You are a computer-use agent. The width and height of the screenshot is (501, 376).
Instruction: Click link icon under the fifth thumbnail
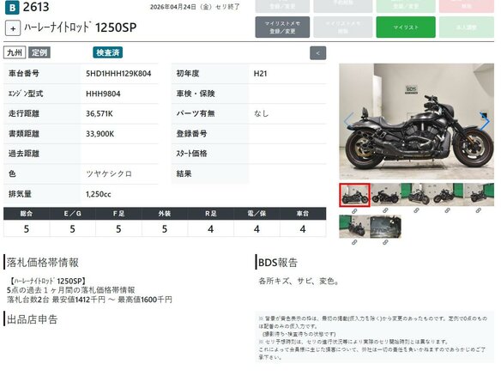click(x=479, y=210)
